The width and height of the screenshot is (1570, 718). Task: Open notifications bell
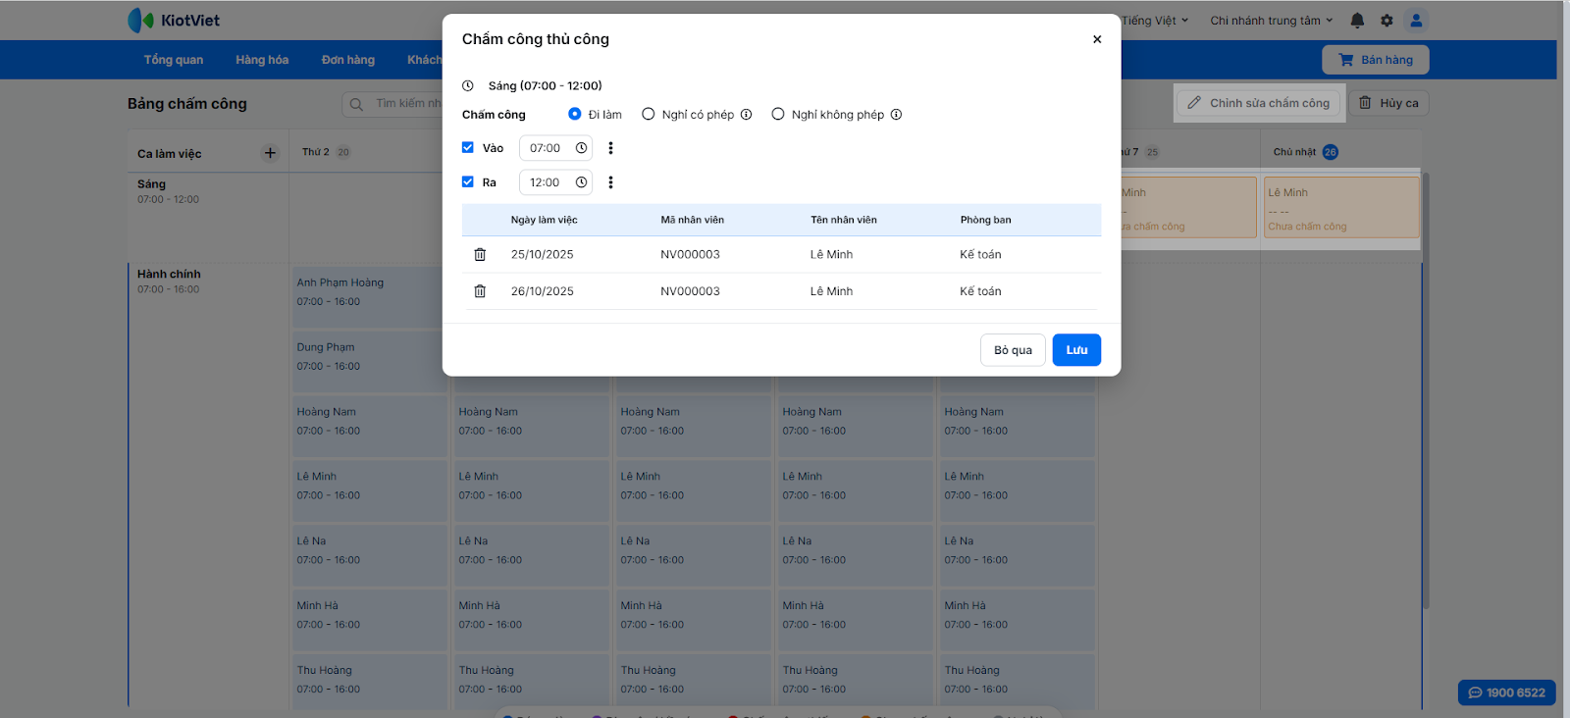(x=1357, y=21)
